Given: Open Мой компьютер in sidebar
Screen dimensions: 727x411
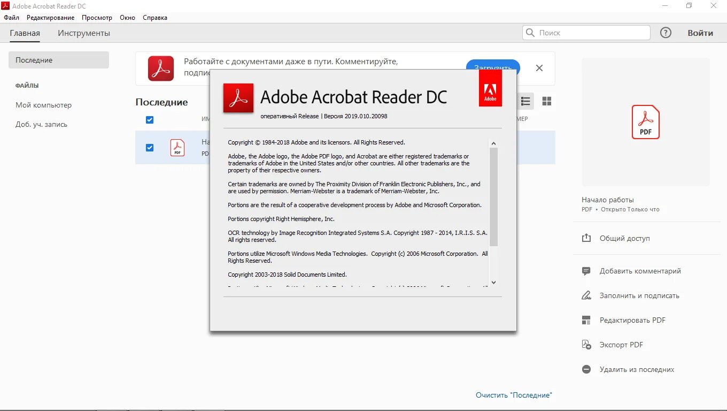Looking at the screenshot, I should (43, 105).
